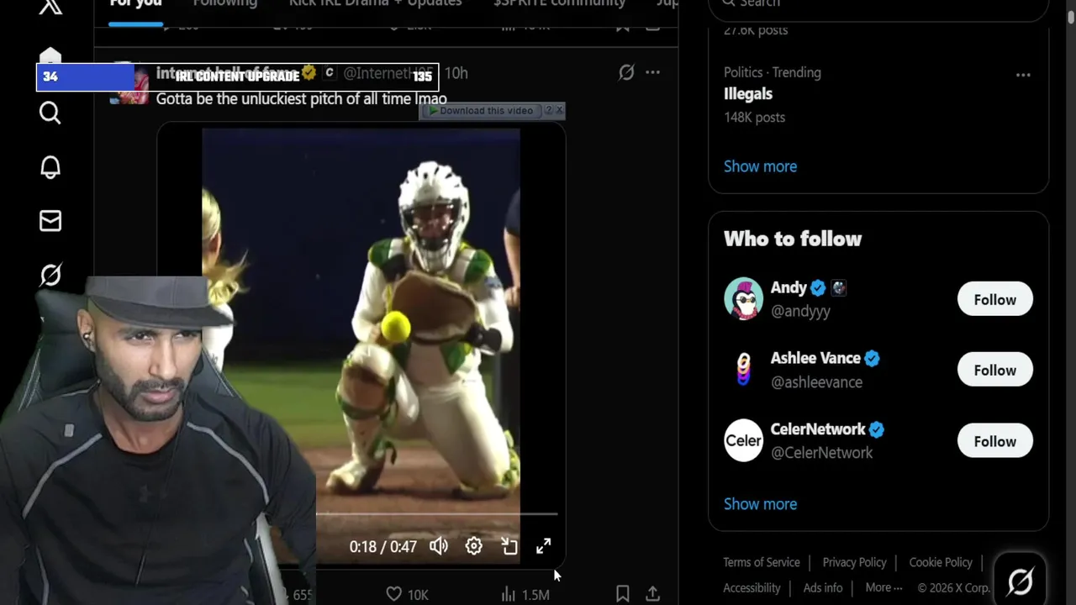This screenshot has height=605, width=1076.
Task: Open Notifications bell icon
Action: [50, 167]
